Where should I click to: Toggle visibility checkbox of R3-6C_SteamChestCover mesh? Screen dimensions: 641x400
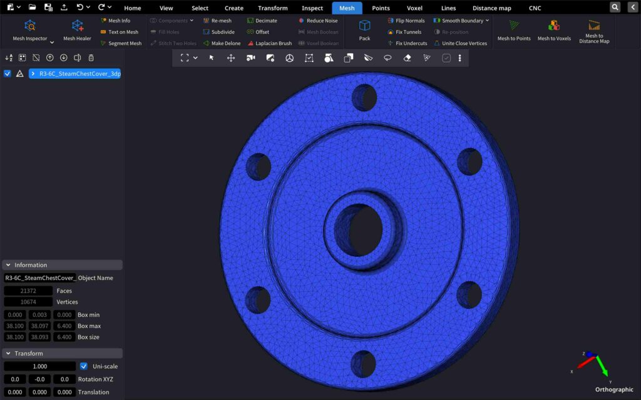click(7, 73)
